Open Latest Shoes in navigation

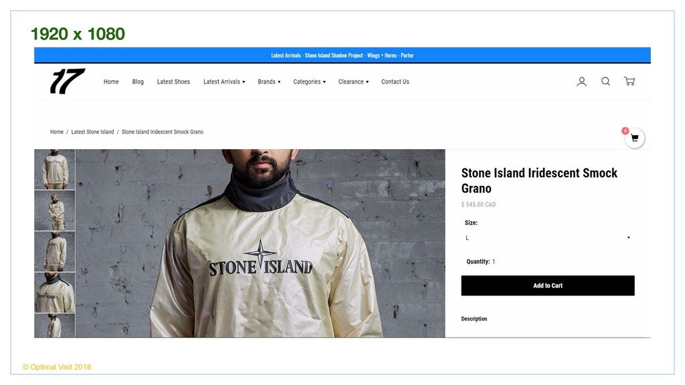click(x=173, y=82)
